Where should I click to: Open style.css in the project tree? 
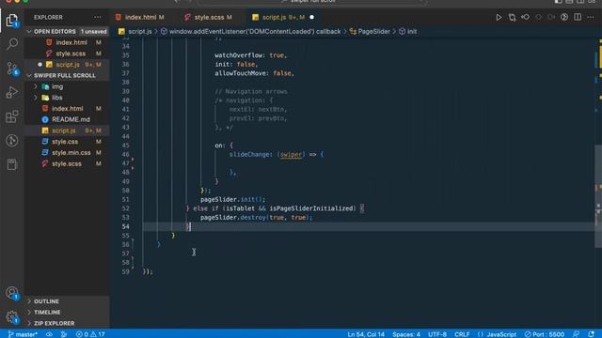68,142
